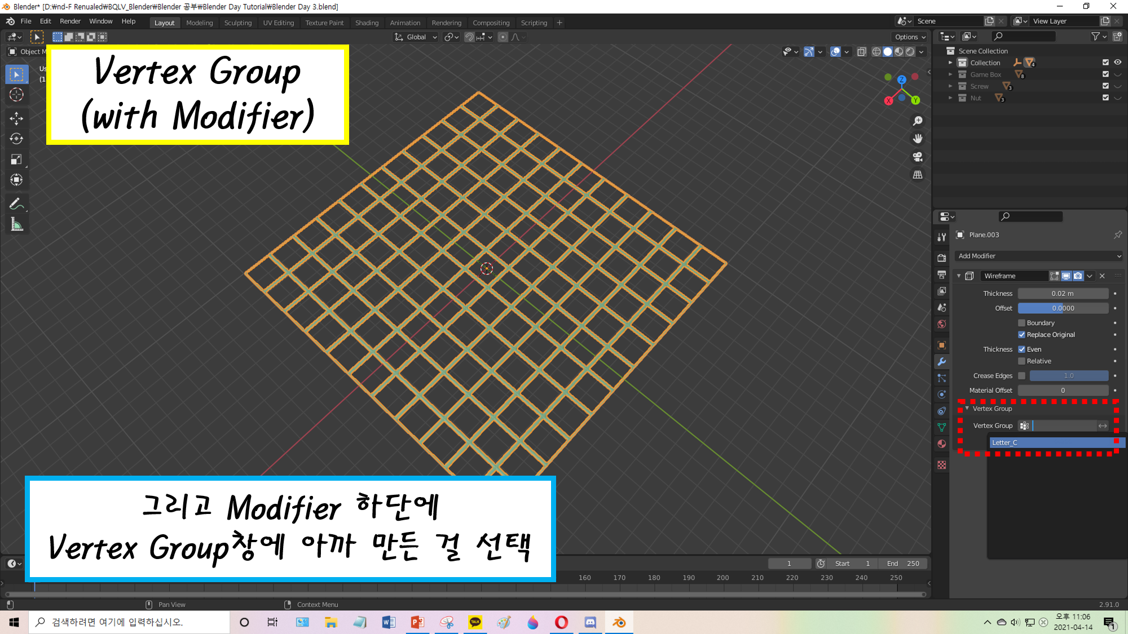Switch to orthographic grid view icon

[x=918, y=175]
